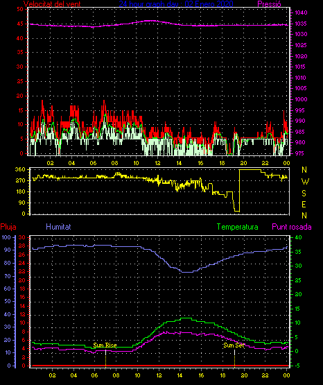Click the topmost 'N' compass letter
Screen dimensions: 323x385
tap(304, 170)
